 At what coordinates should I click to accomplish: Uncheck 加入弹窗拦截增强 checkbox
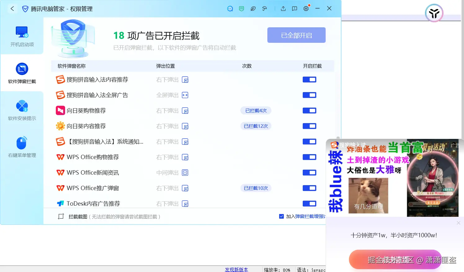(281, 216)
